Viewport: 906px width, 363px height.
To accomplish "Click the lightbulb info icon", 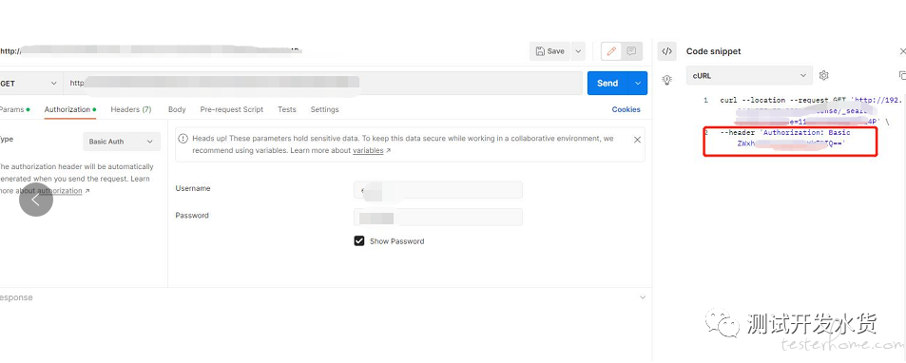I will click(666, 80).
